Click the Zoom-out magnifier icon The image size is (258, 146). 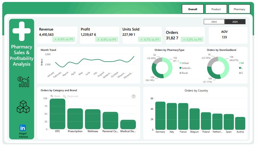pyautogui.click(x=64, y=96)
